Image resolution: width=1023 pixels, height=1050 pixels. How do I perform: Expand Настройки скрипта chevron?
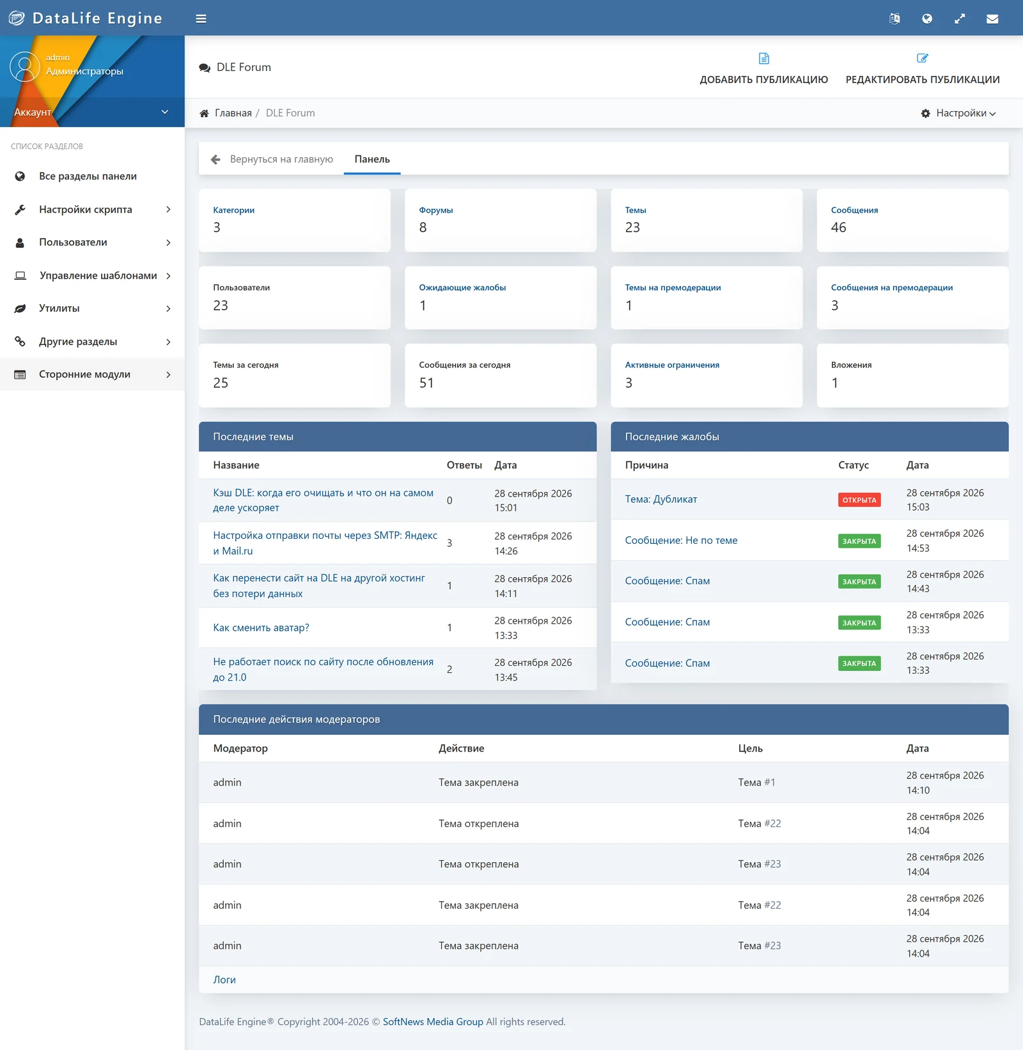pyautogui.click(x=168, y=210)
